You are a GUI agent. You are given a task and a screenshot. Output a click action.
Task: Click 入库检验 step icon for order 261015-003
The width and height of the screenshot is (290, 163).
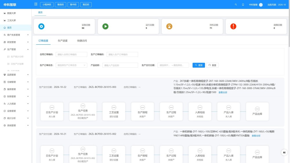[200, 108]
